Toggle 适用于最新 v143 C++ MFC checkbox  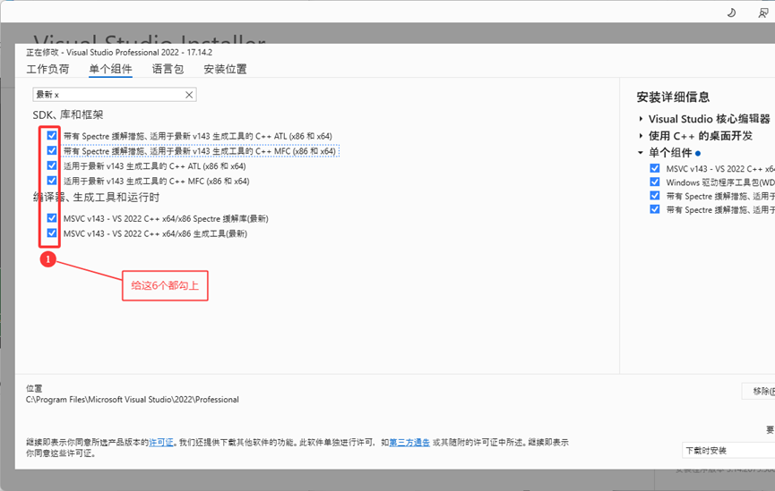52,180
